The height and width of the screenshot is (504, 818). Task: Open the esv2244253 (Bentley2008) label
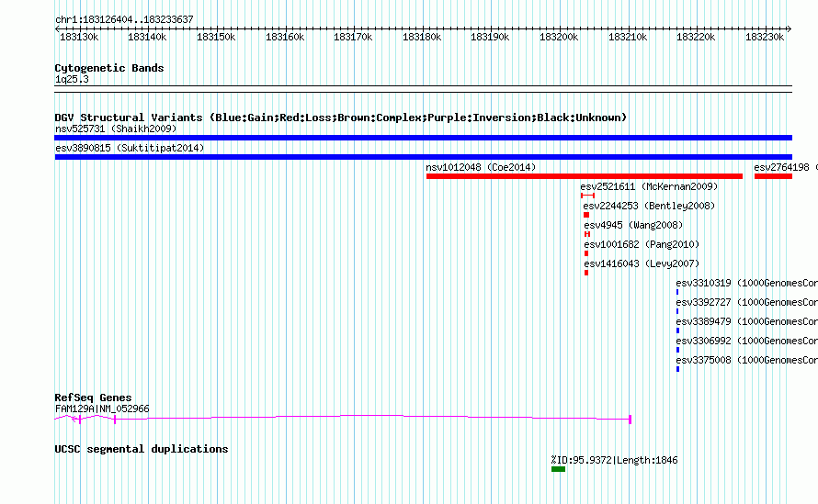coord(649,206)
